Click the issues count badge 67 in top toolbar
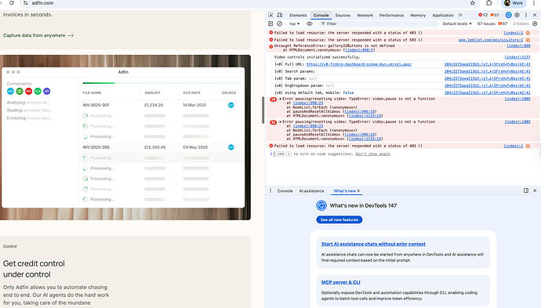The height and width of the screenshot is (308, 541). pos(495,15)
